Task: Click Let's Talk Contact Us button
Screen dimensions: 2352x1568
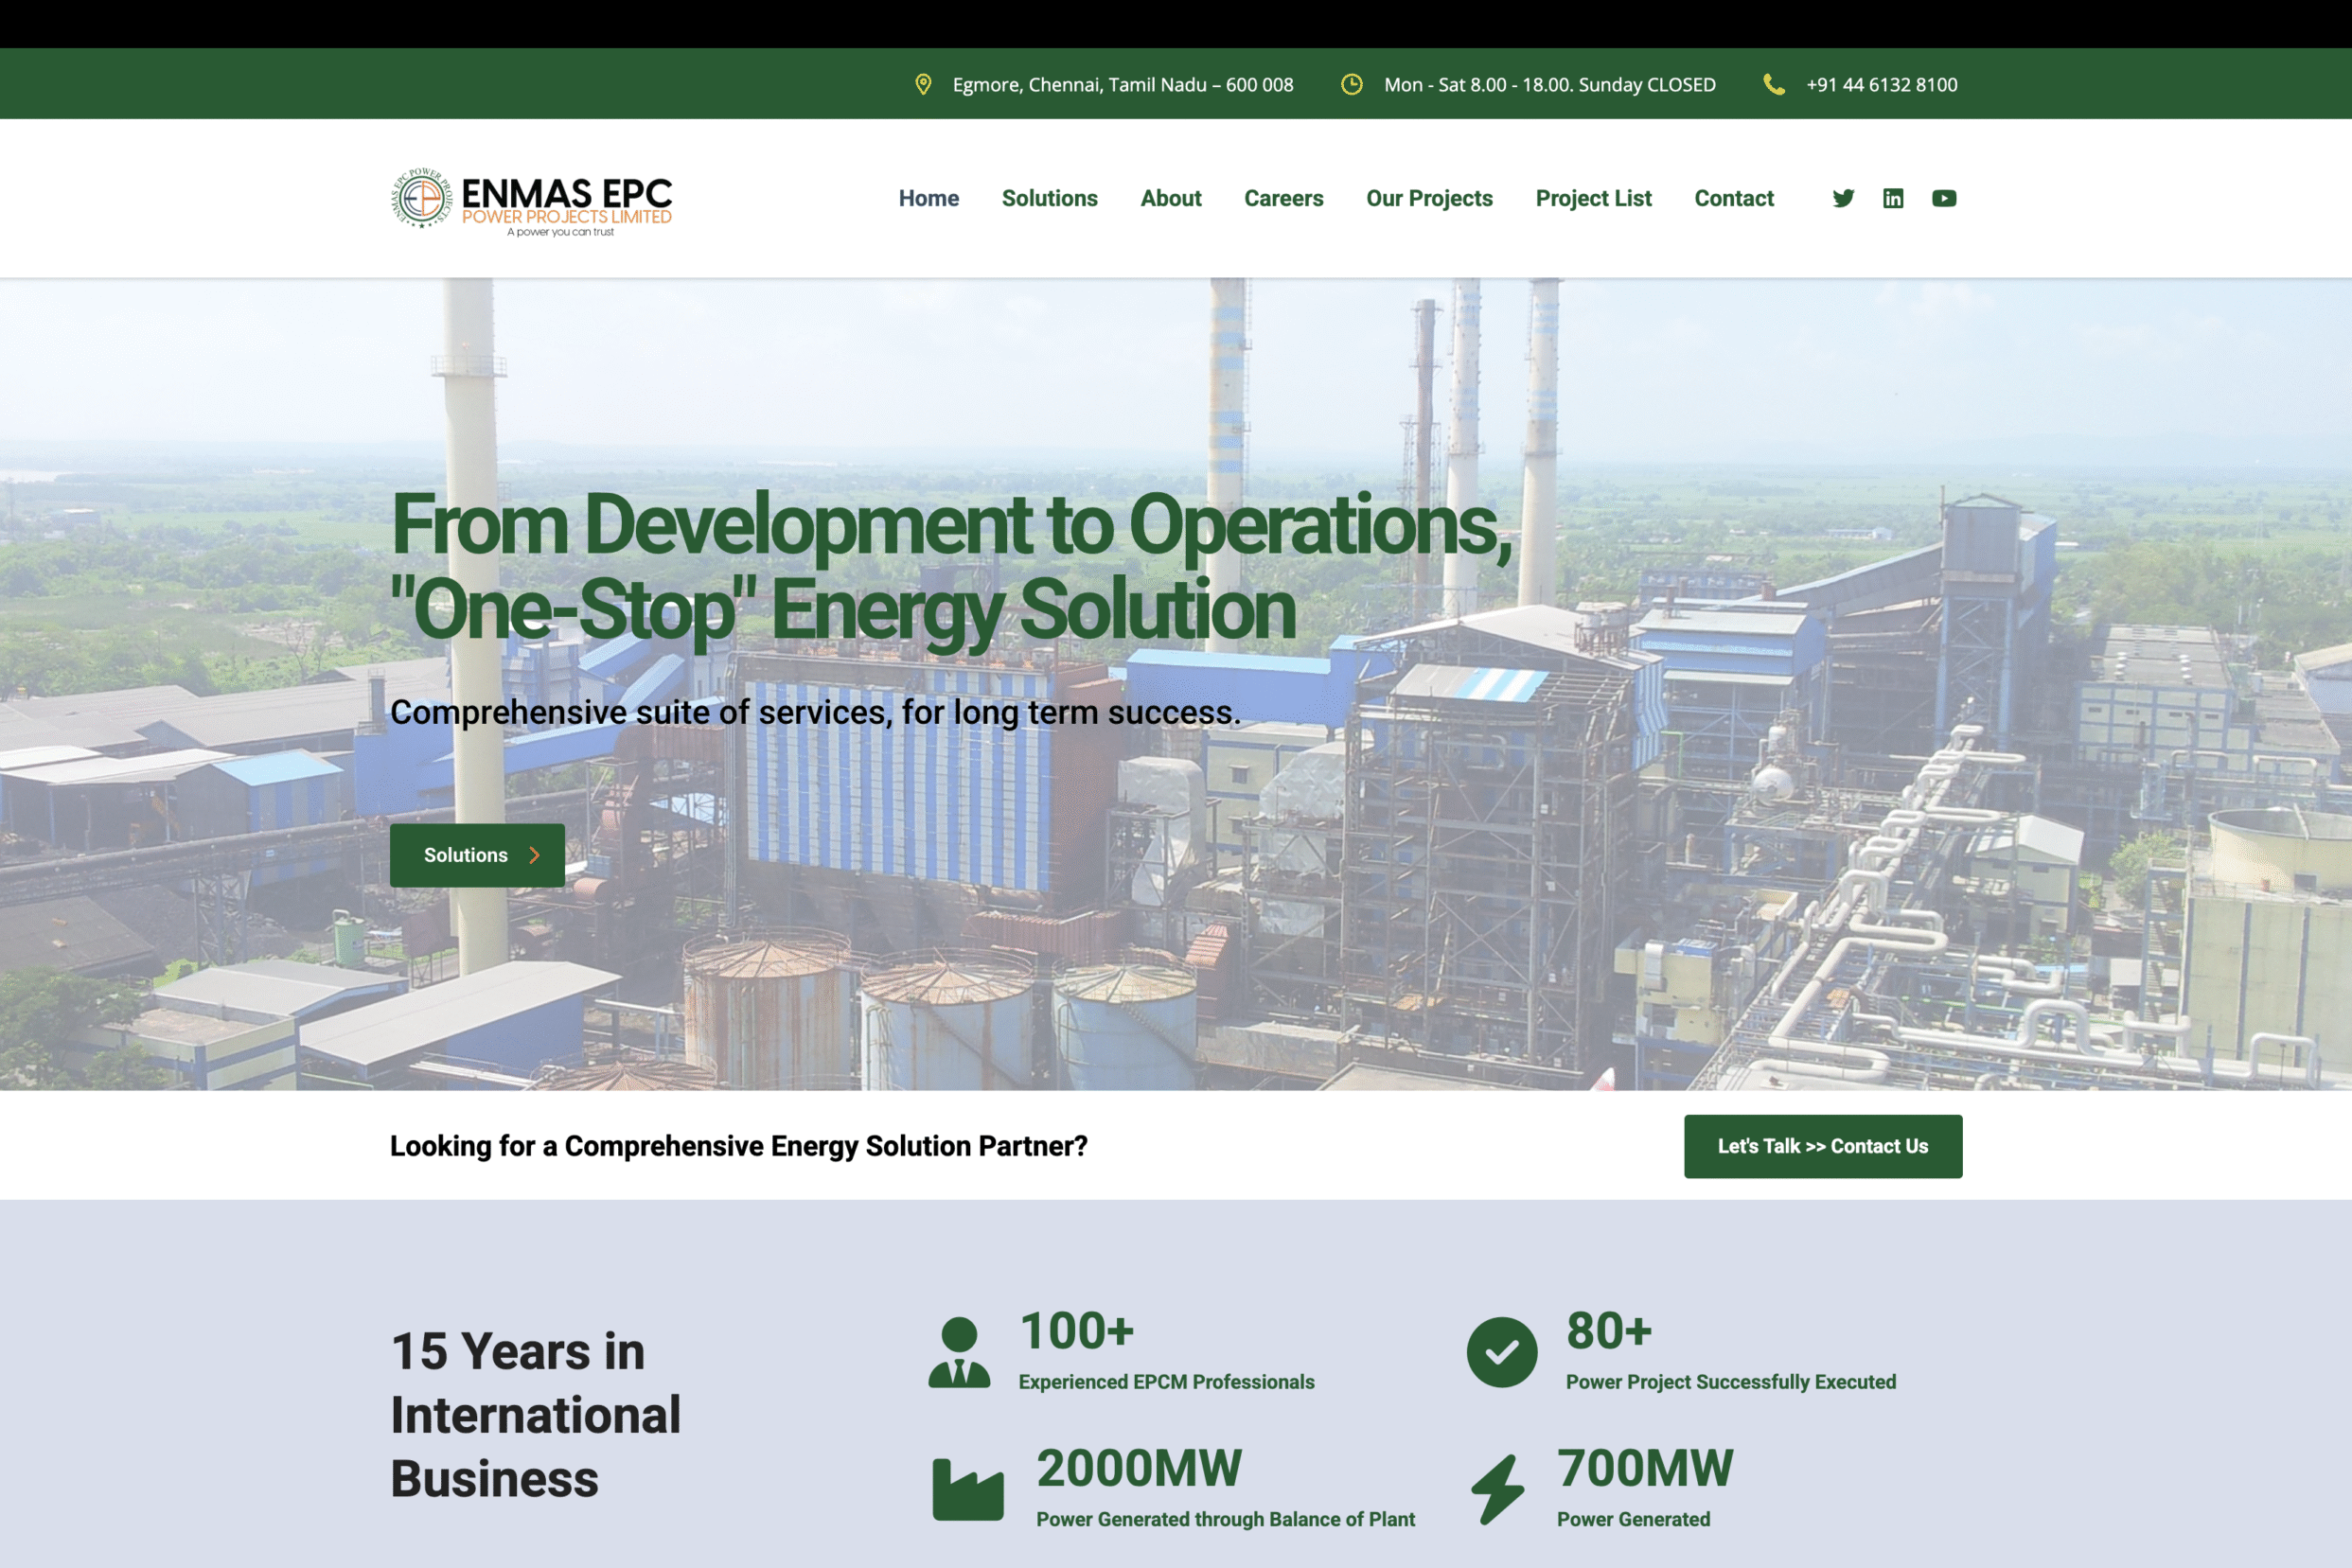Action: (x=1822, y=1146)
